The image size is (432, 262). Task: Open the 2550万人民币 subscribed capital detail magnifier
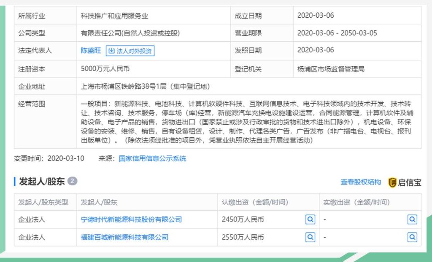click(310, 237)
